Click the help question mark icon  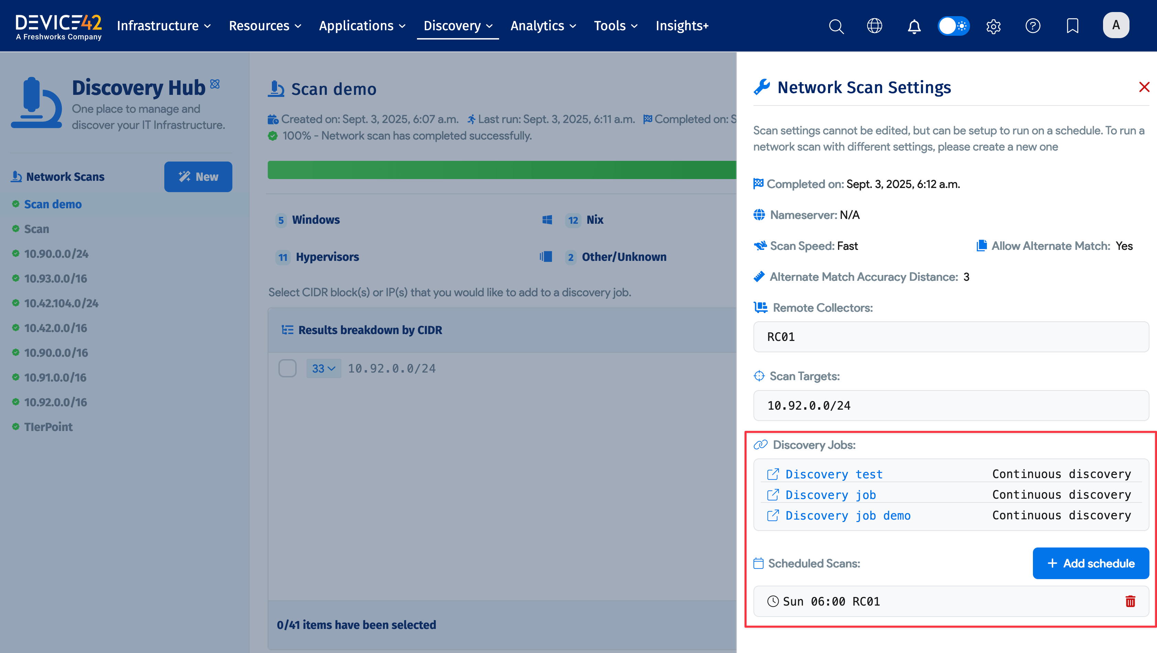pos(1033,26)
